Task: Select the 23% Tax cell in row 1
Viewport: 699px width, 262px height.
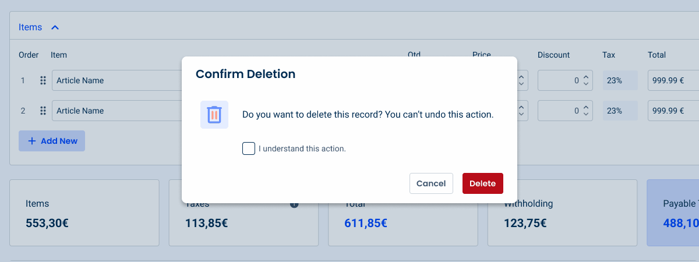Action: point(620,81)
